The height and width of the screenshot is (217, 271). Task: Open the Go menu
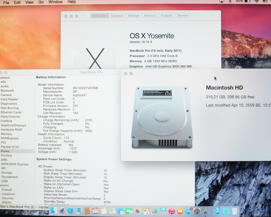[41, 2]
